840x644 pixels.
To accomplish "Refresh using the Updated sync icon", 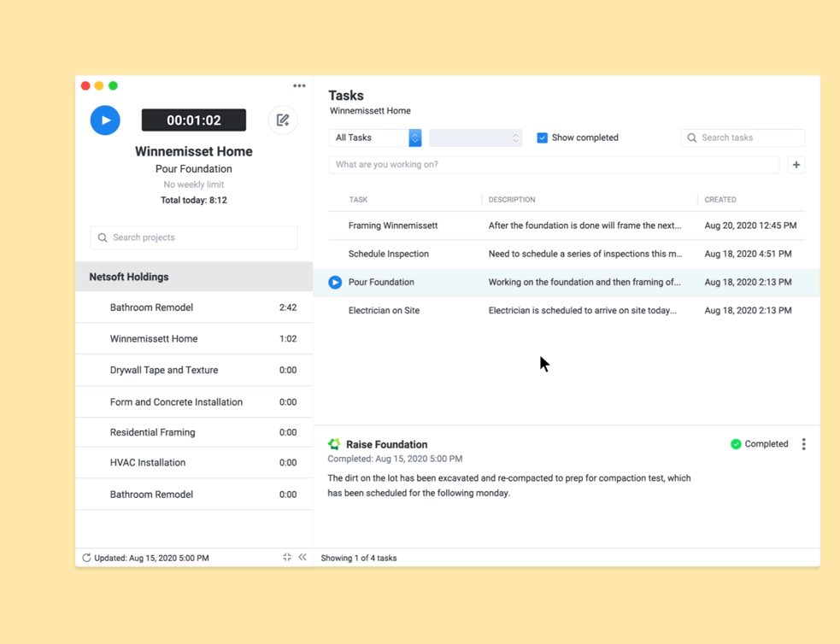I will click(86, 558).
